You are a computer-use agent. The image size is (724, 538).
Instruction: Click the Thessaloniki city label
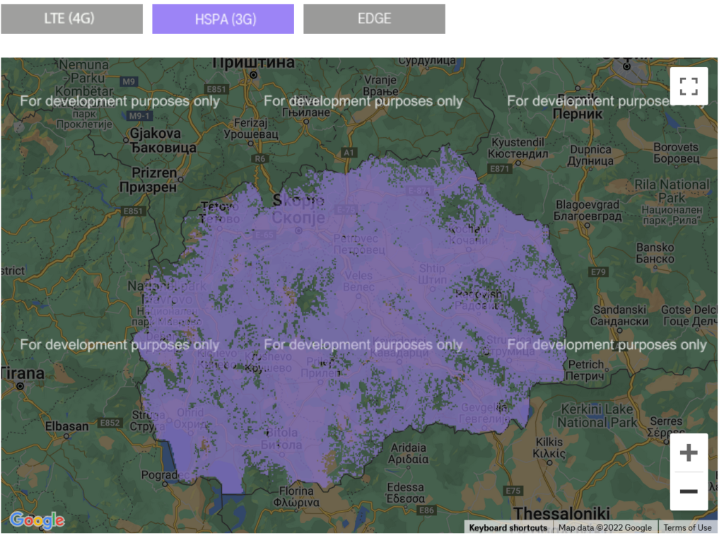tap(561, 513)
